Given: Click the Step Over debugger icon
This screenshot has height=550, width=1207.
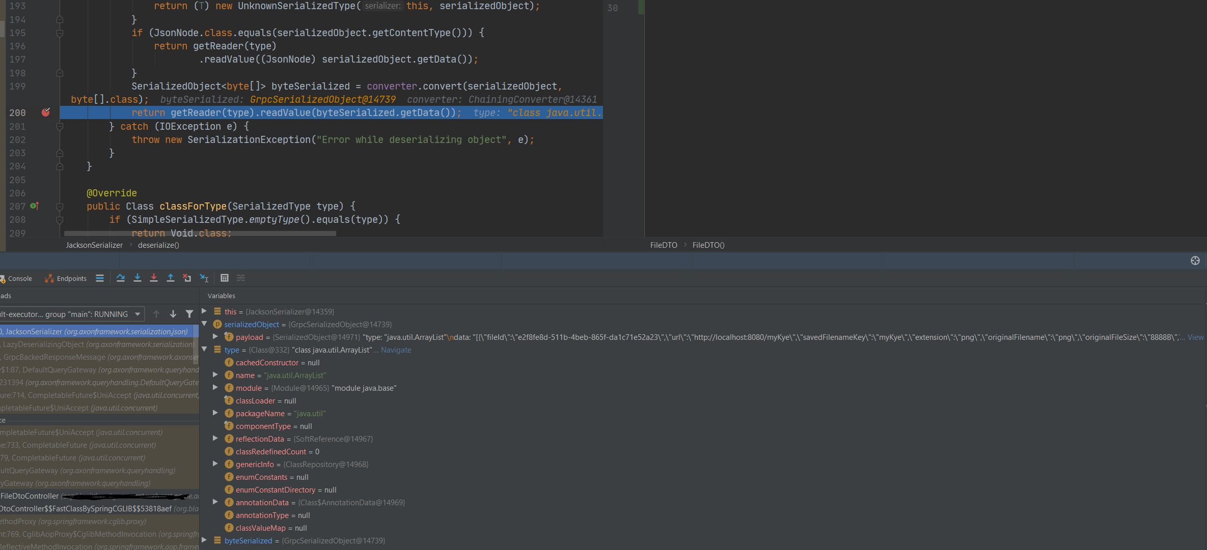Looking at the screenshot, I should (x=121, y=278).
